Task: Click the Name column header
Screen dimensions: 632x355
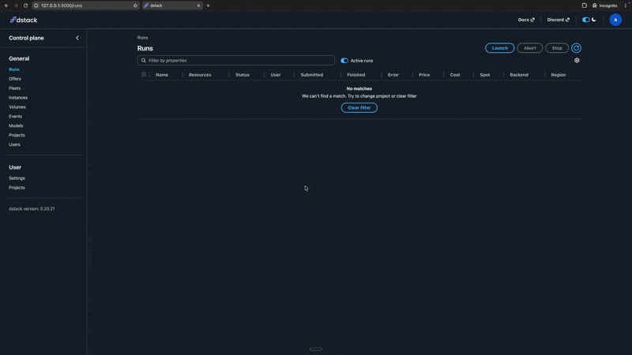Action: [162, 75]
